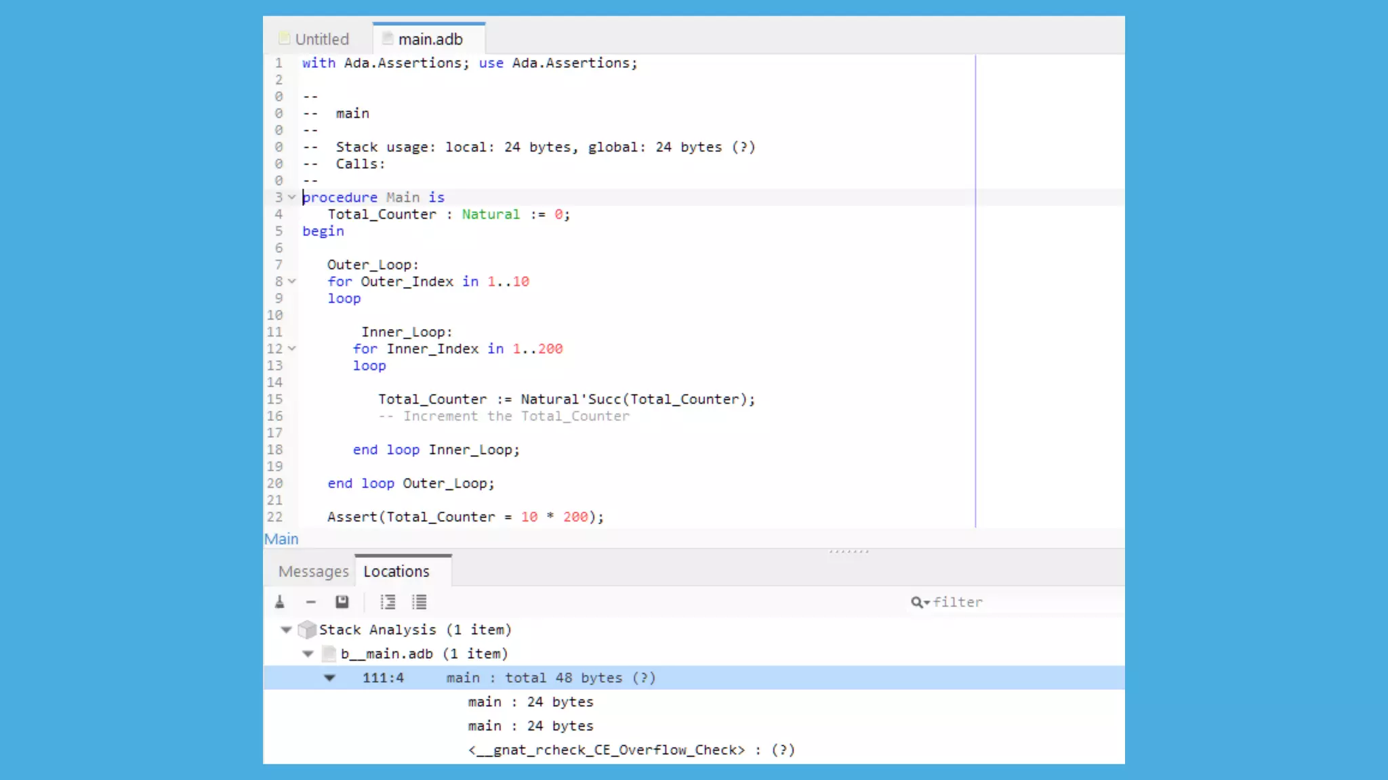Viewport: 1388px width, 780px height.
Task: Select the main.adb editor tab
Action: 430,39
